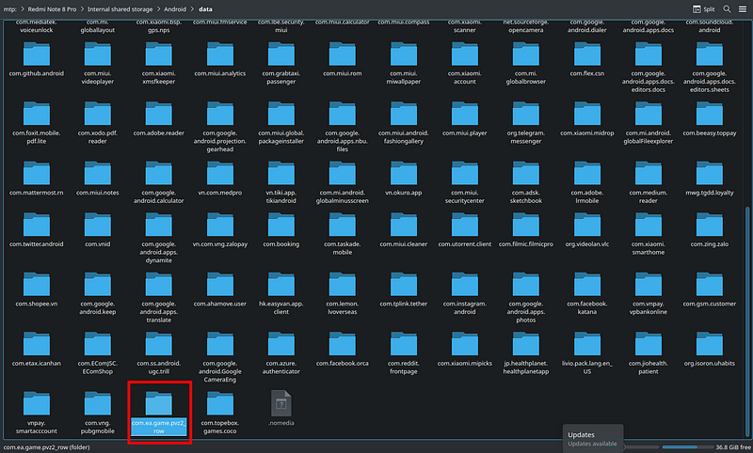Click the zoom slider in status bar

point(642,447)
